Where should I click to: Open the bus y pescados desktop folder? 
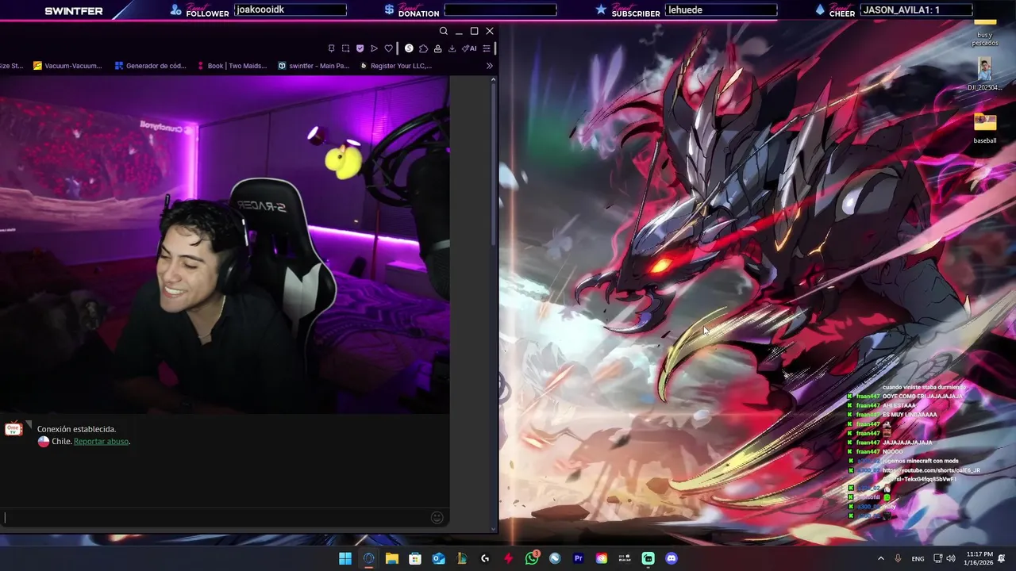click(985, 32)
